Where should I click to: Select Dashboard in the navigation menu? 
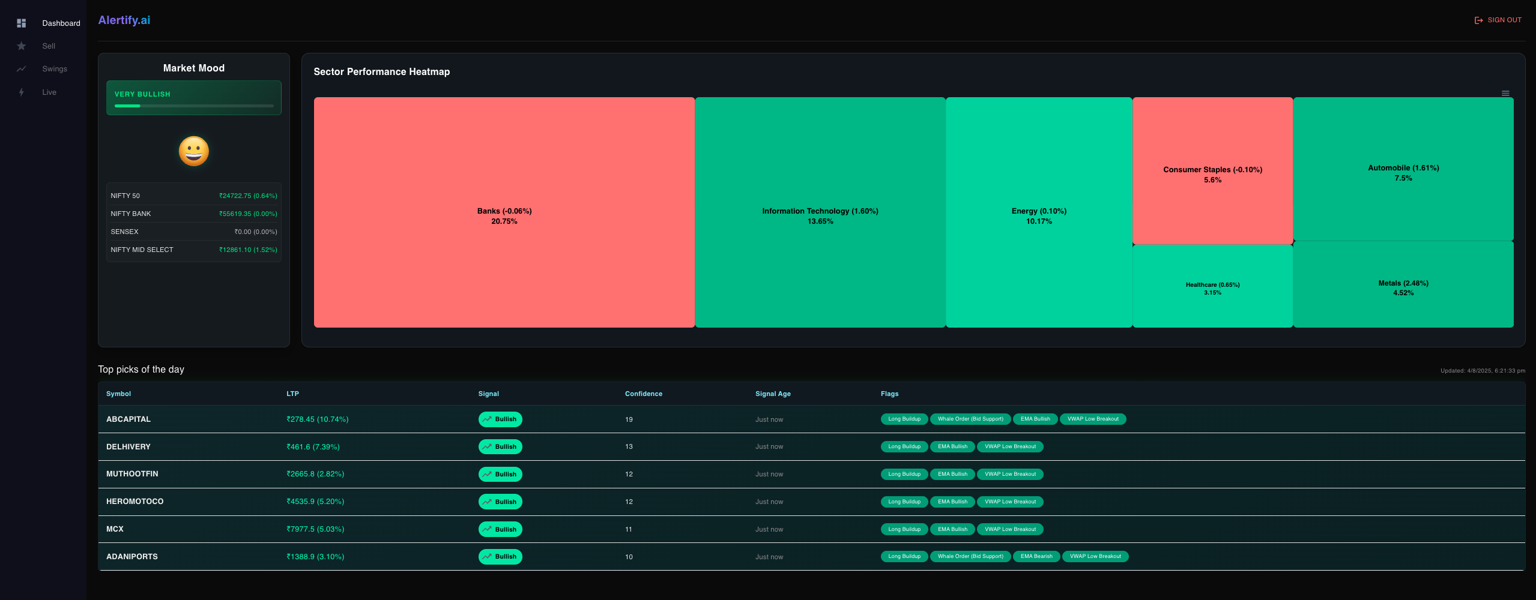coord(61,23)
